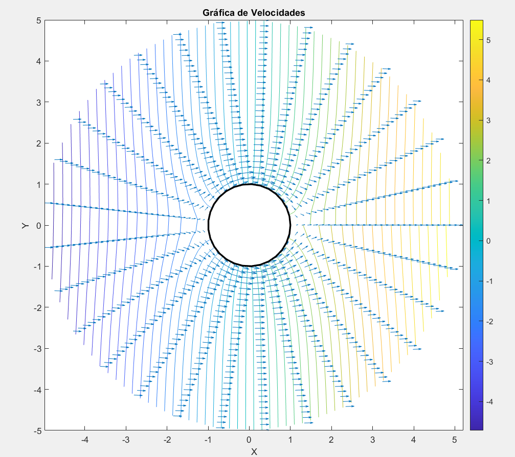Click the Y axis tick label 5
Screen dimensions: 515x457
(38, 20)
